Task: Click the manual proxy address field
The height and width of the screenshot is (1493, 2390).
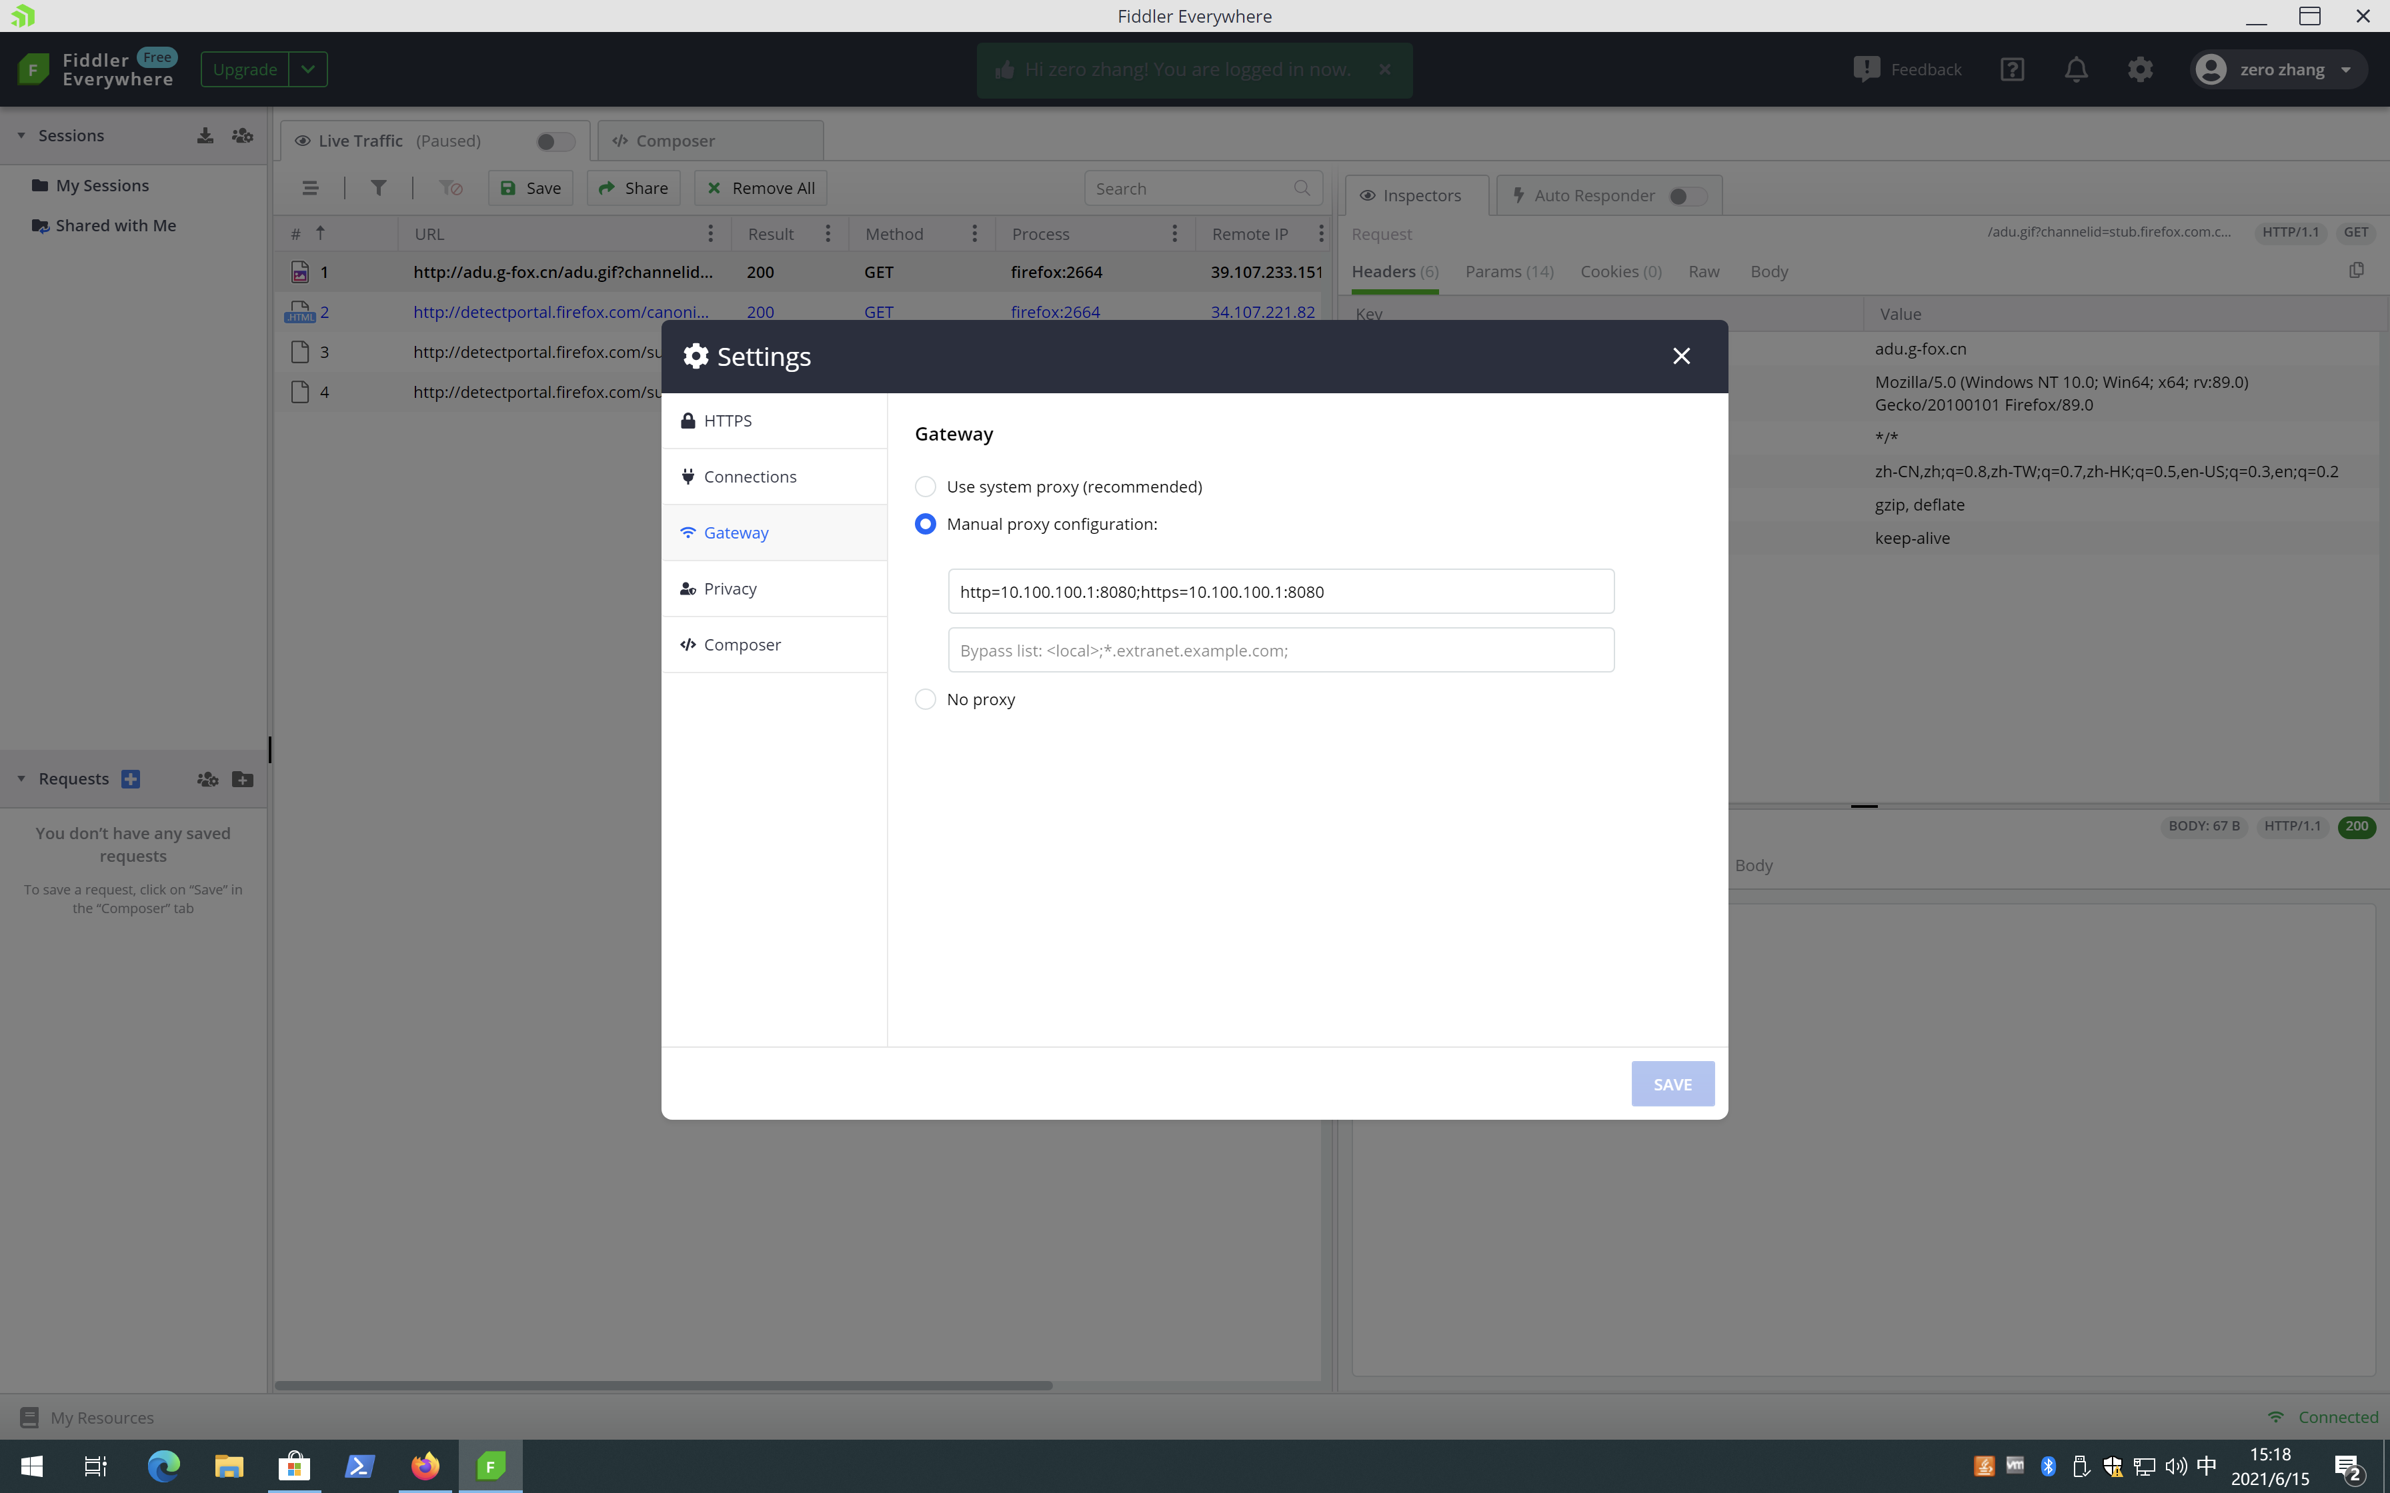Action: (x=1281, y=591)
